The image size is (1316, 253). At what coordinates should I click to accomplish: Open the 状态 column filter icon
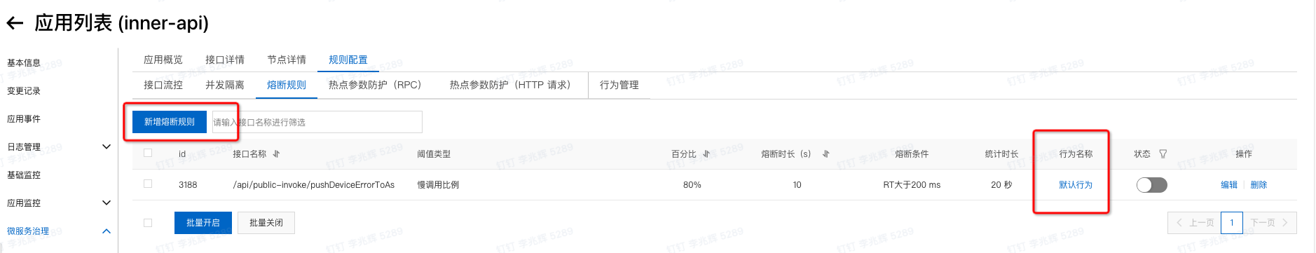(1163, 153)
